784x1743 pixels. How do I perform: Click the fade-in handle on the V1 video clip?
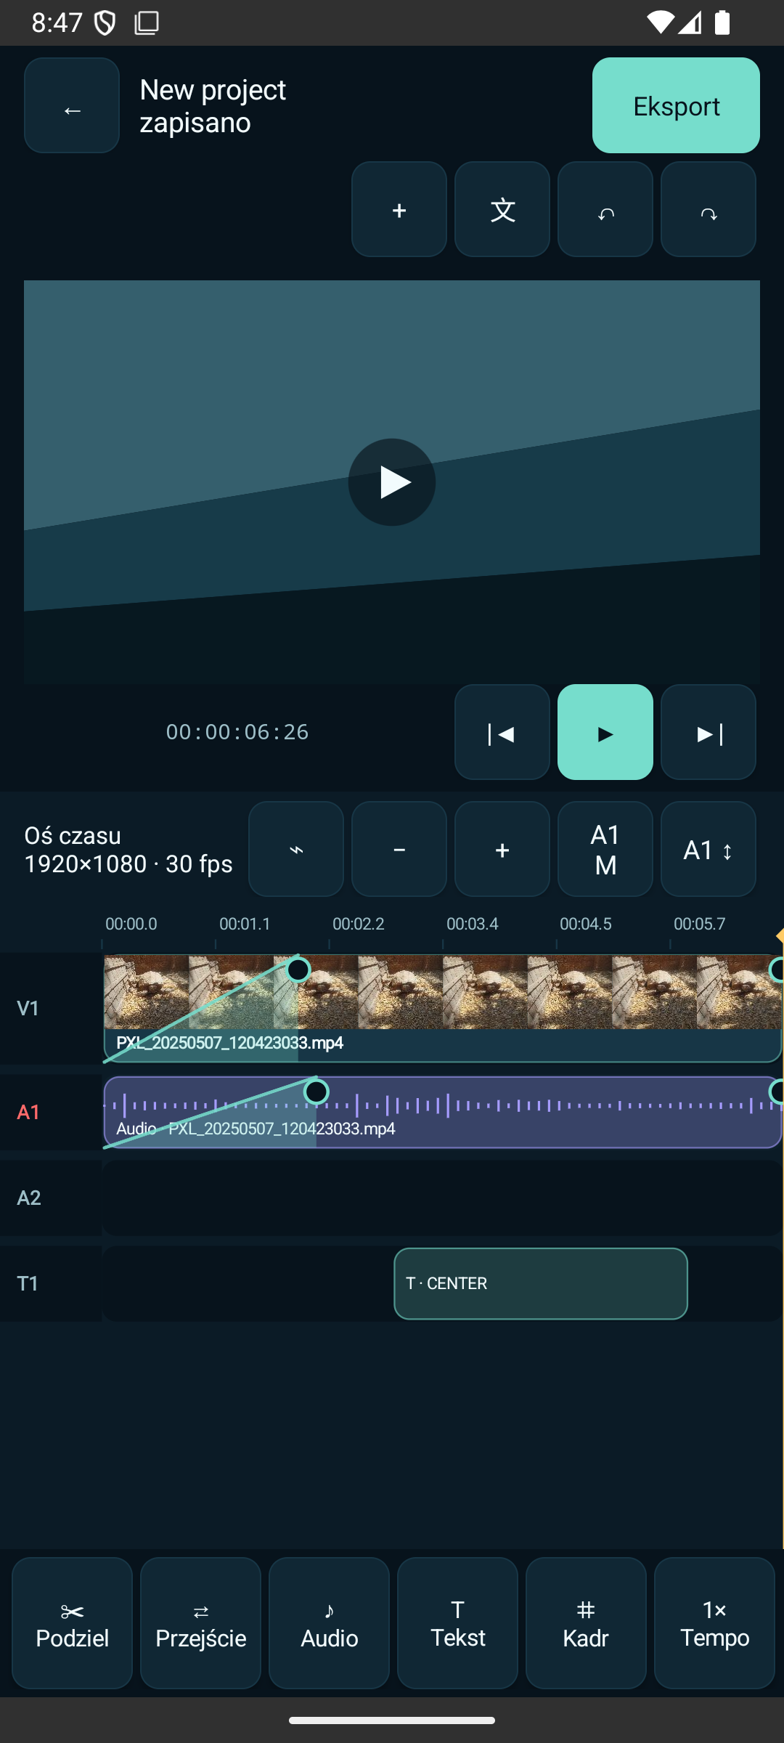[x=298, y=970]
